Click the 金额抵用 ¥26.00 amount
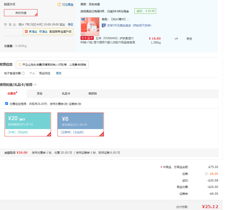 (22, 153)
